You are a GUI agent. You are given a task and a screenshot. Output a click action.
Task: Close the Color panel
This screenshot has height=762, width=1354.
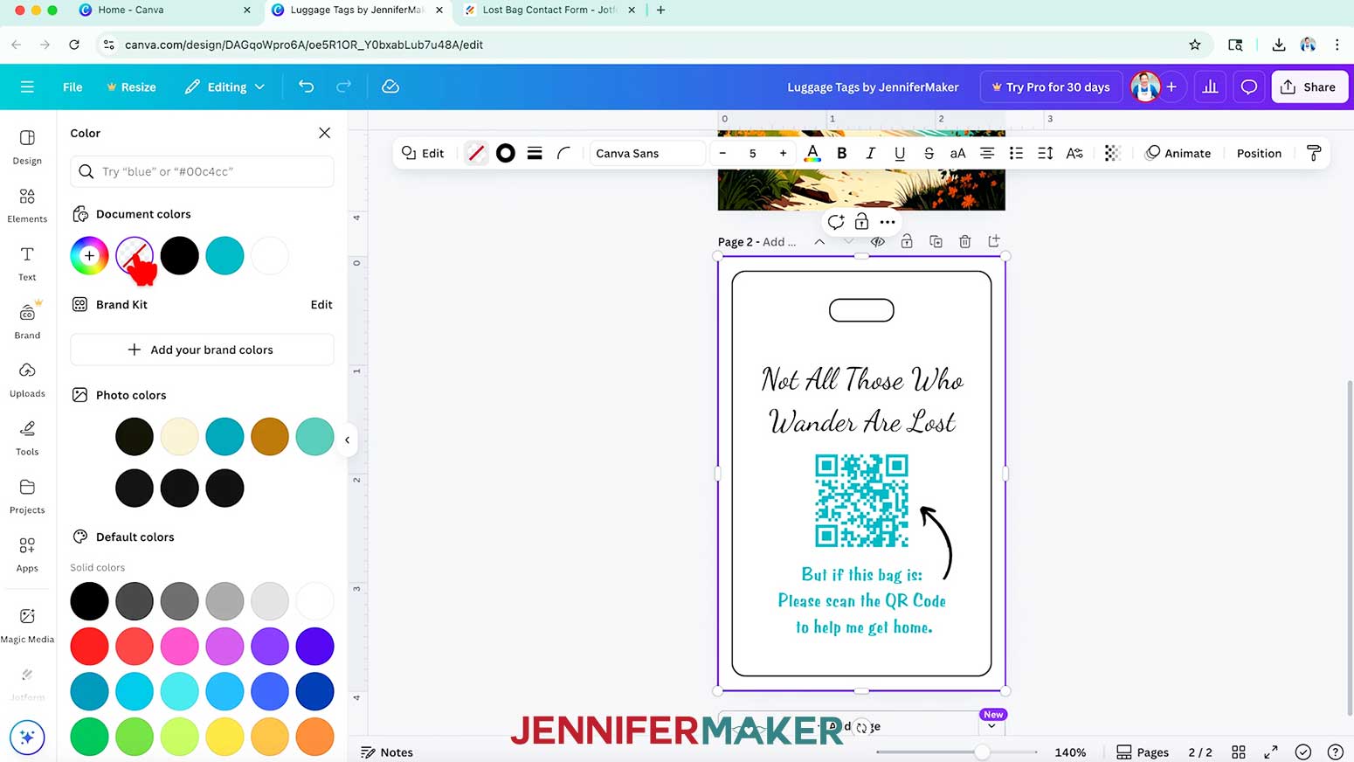[324, 133]
